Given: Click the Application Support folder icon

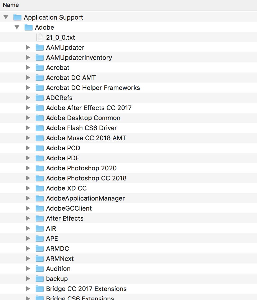Looking at the screenshot, I should (17, 17).
